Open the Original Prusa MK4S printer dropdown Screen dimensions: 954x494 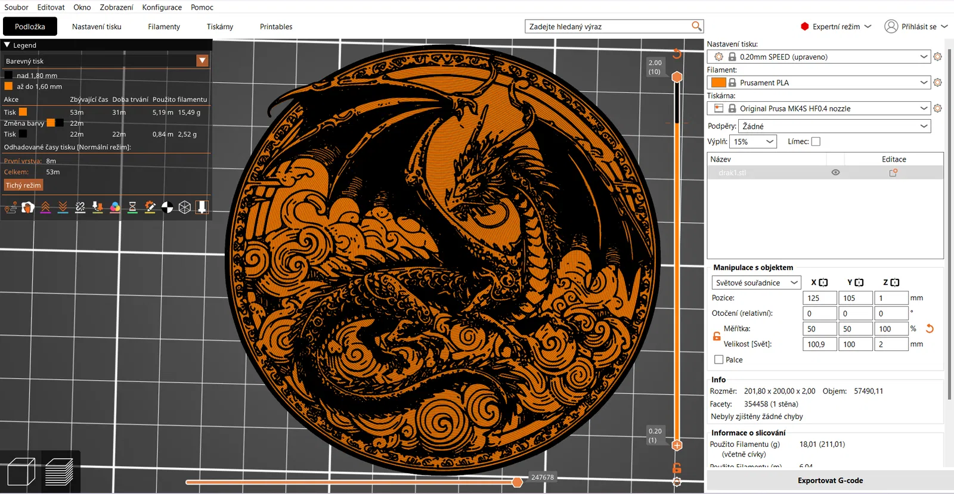818,108
